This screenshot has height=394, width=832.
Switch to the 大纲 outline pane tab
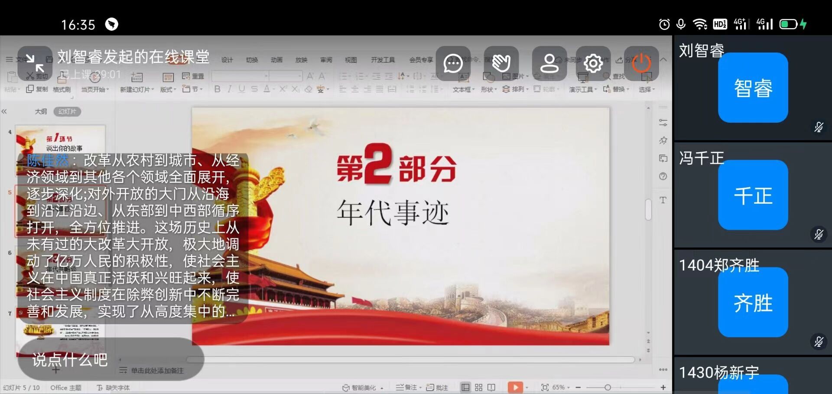[41, 111]
